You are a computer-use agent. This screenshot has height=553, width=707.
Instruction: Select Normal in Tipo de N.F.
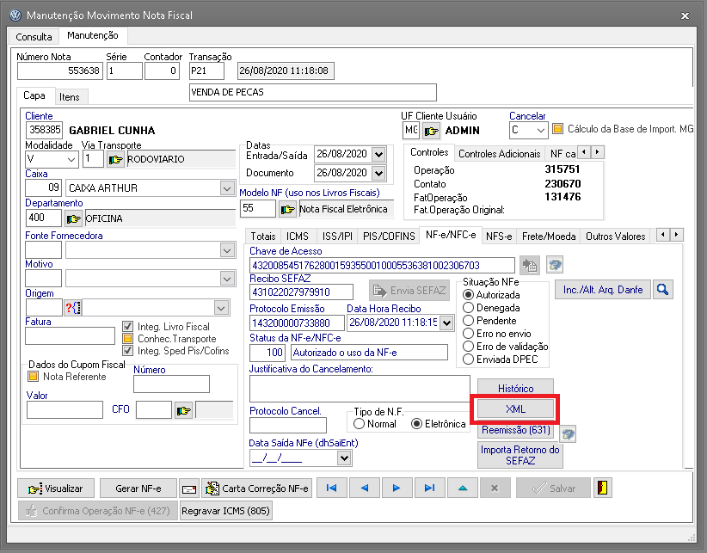(360, 424)
